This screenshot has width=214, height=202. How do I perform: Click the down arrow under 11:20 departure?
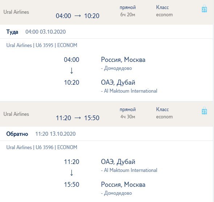point(71,173)
